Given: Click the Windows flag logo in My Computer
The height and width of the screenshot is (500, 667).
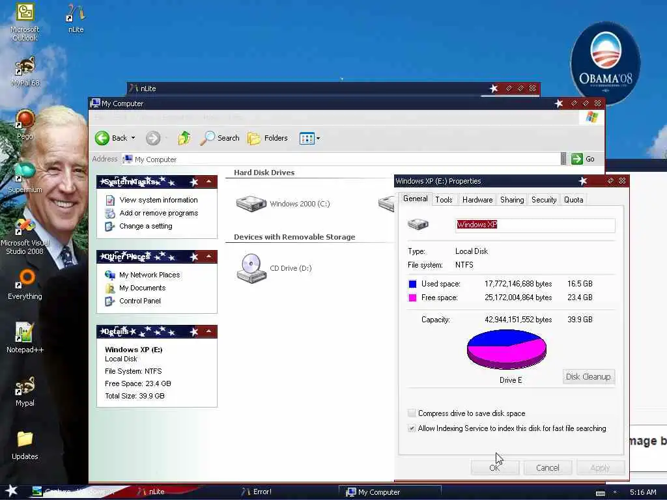Looking at the screenshot, I should tap(591, 117).
